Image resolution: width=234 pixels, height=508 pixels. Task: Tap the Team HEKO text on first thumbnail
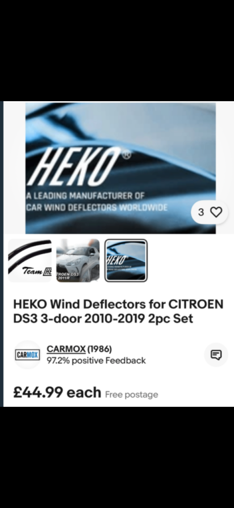tap(37, 271)
